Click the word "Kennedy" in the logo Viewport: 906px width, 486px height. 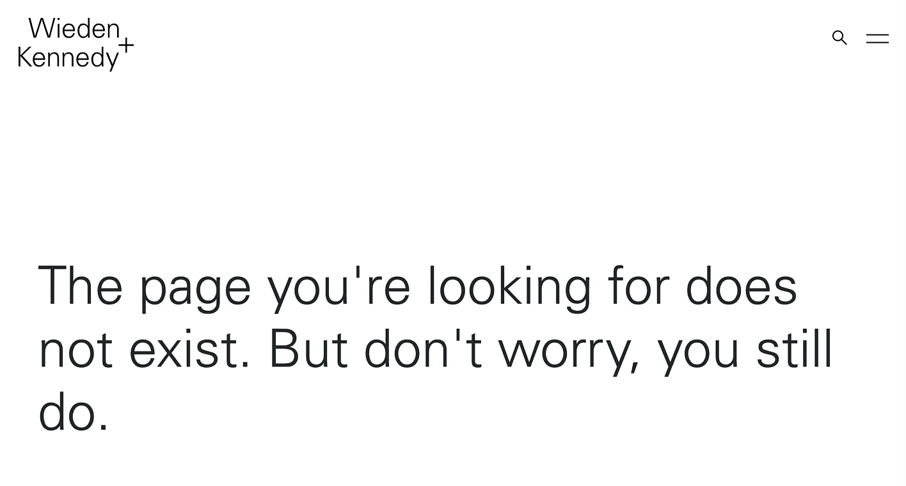(x=68, y=58)
